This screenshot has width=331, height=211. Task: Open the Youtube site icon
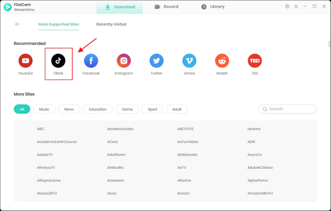pos(26,61)
